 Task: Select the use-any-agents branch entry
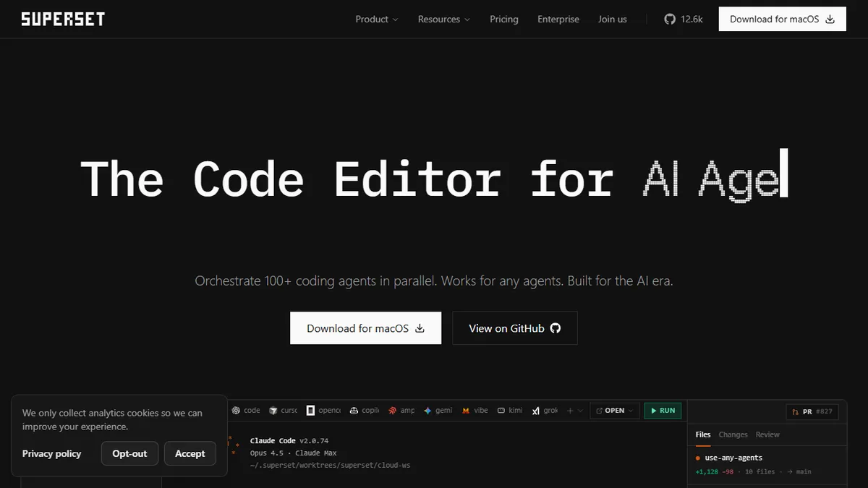[x=729, y=458]
